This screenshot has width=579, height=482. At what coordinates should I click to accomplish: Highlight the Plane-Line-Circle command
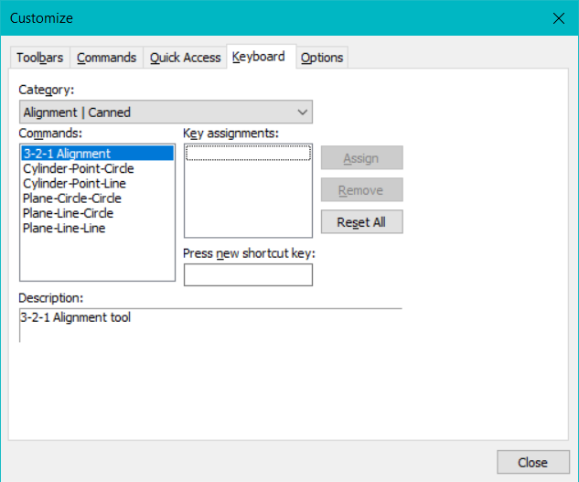pos(68,213)
